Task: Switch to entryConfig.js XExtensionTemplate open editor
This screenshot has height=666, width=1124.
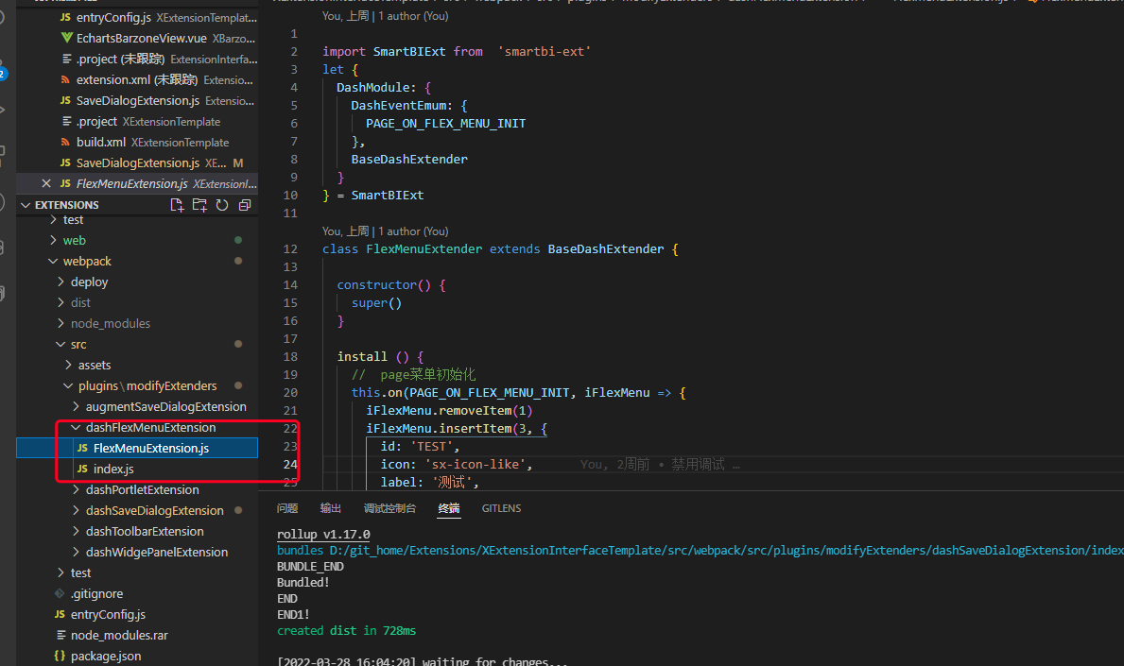Action: (136, 17)
